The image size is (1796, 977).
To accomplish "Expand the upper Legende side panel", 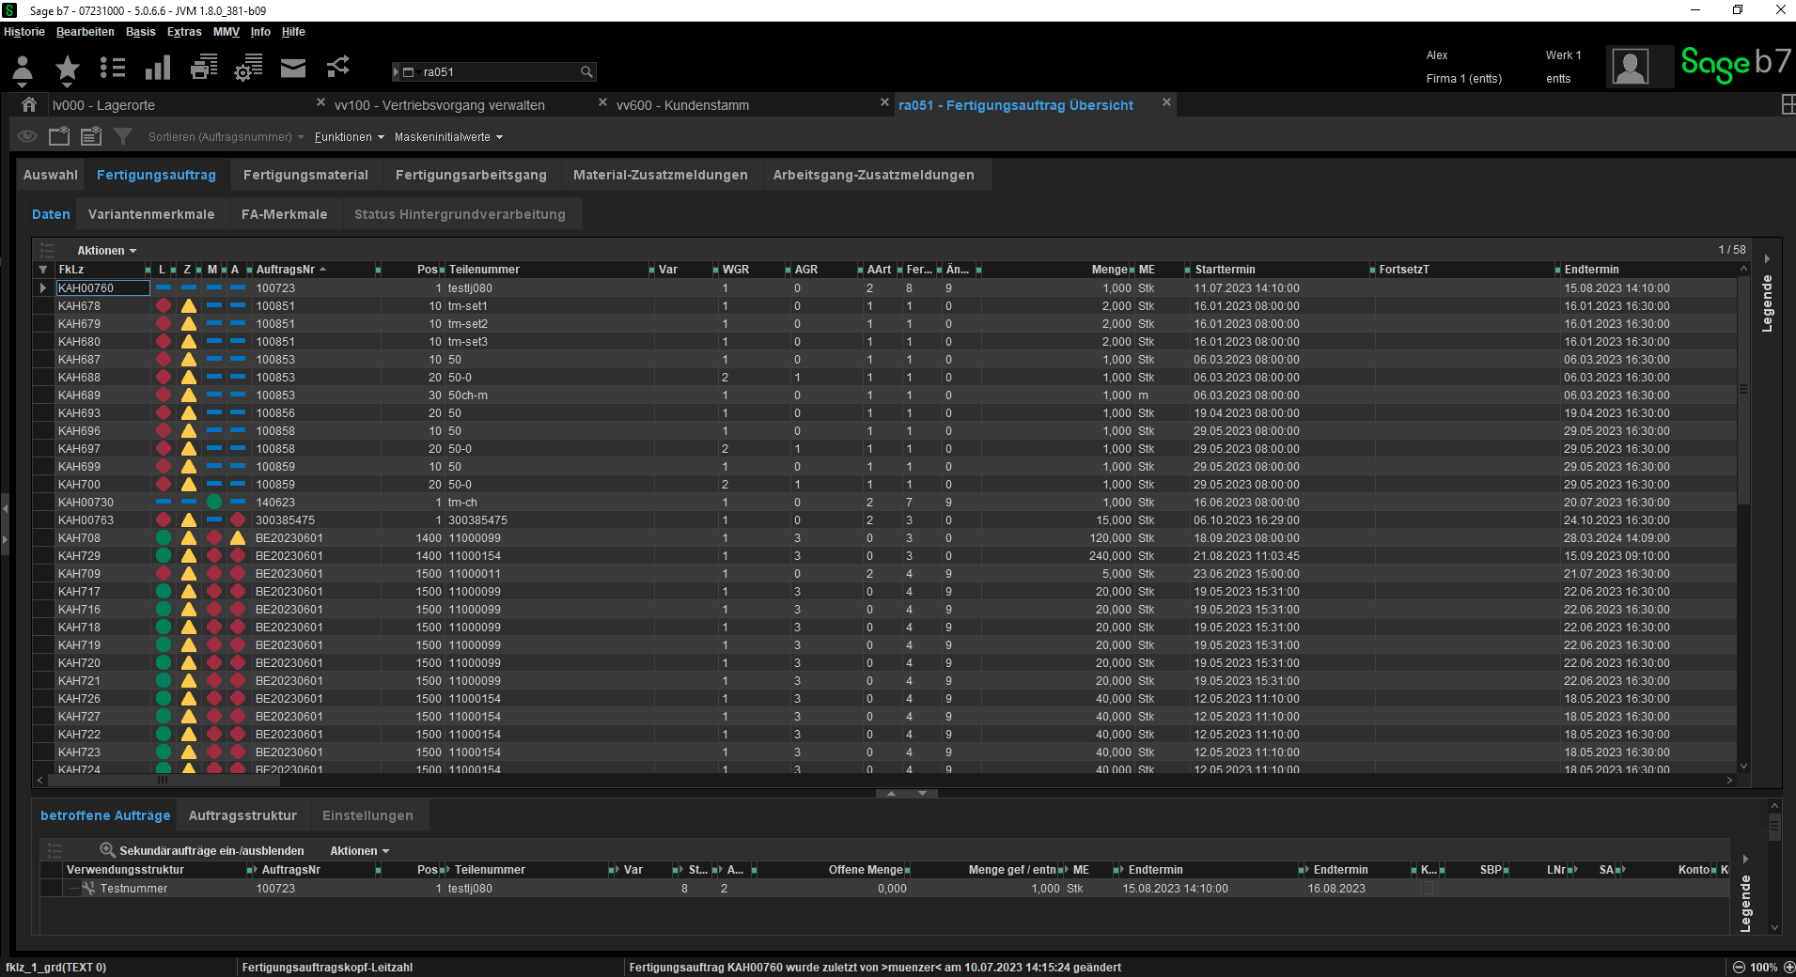I will (x=1767, y=258).
